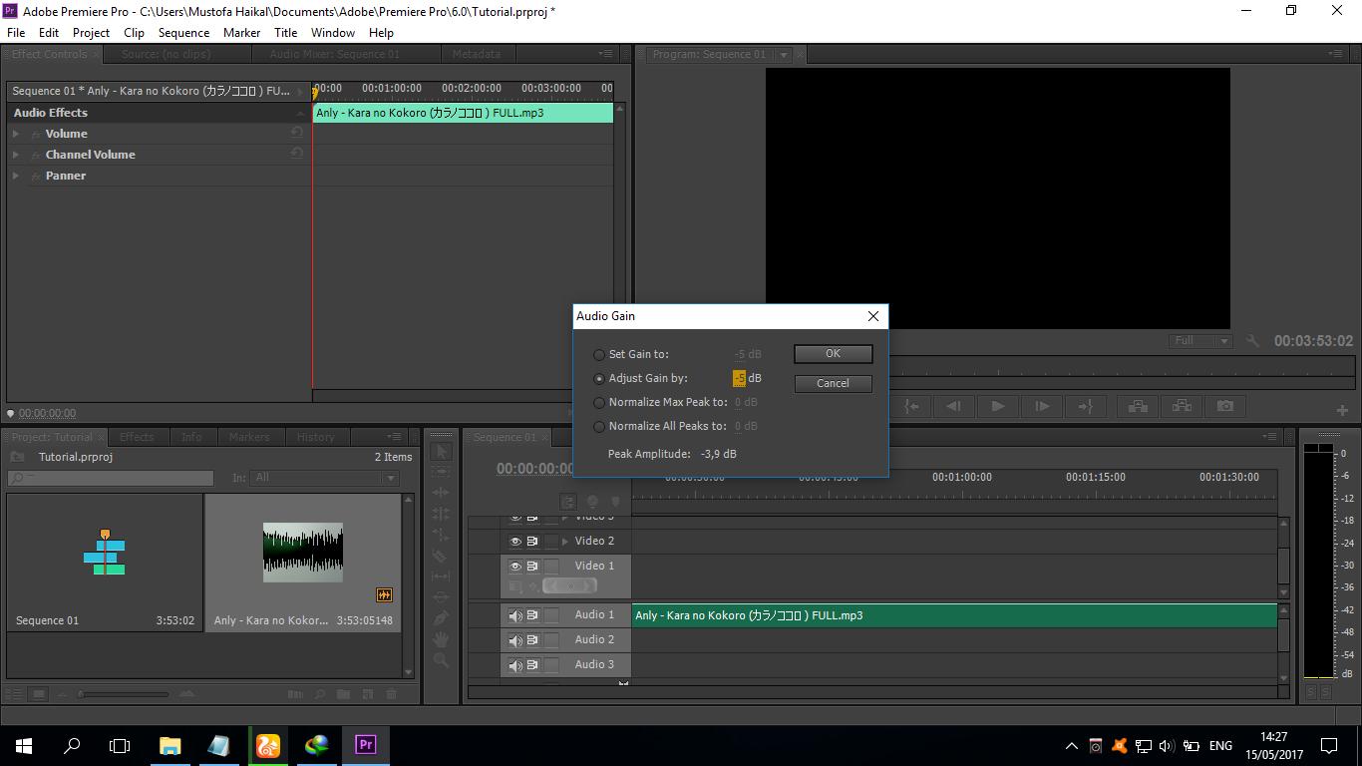
Task: Select the Adjust Gain by radio button
Action: (x=599, y=378)
